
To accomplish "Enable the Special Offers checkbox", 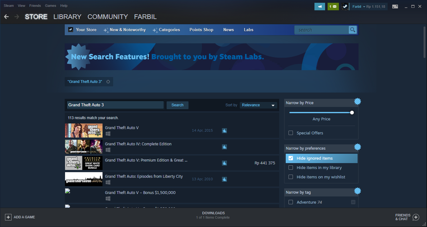I will 291,133.
